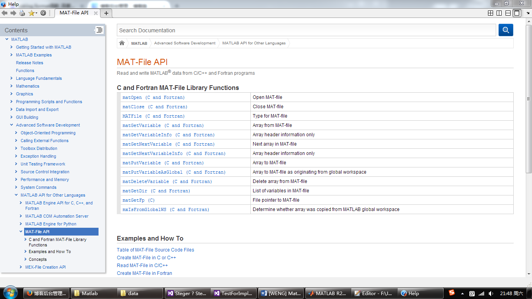
Task: Select single document layout
Action: (516, 13)
